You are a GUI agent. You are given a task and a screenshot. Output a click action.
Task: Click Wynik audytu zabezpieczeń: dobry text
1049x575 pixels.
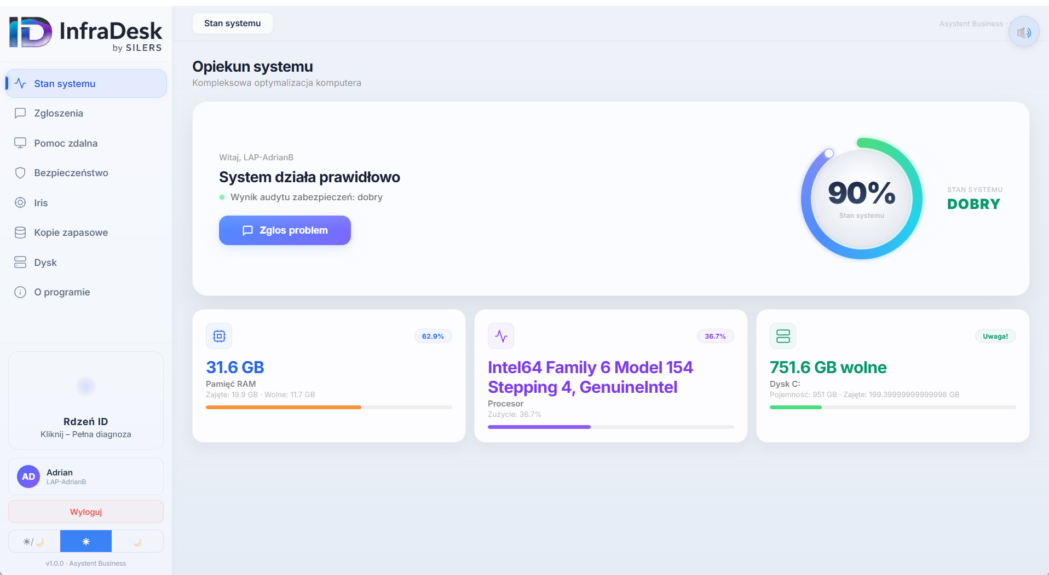(x=307, y=197)
